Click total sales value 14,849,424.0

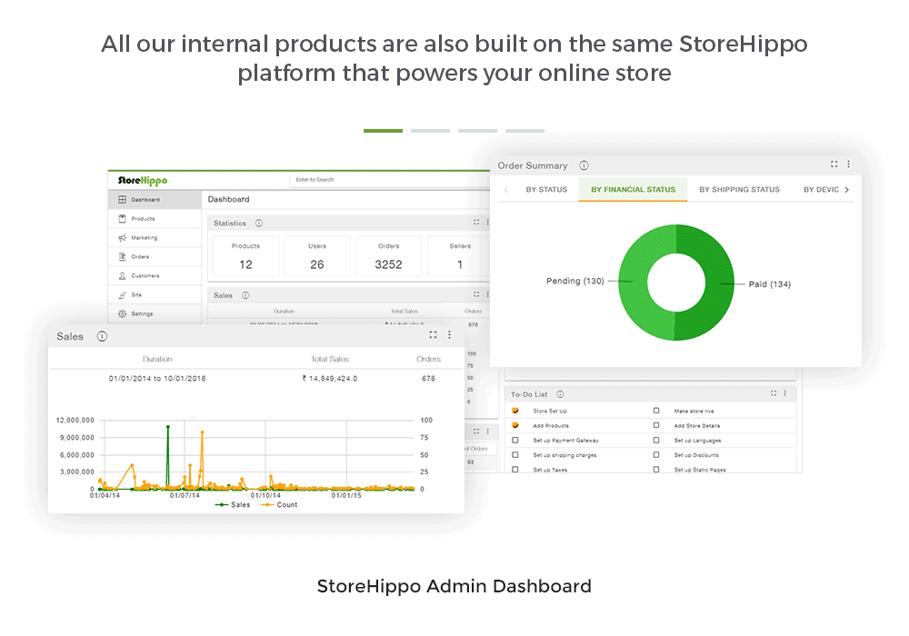[330, 378]
